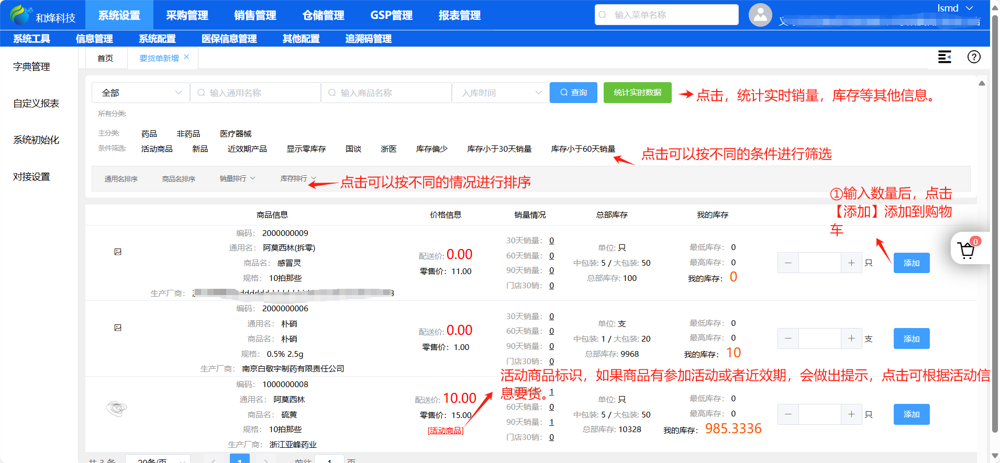
Task: Open the 入库时间 dropdown
Action: [501, 93]
